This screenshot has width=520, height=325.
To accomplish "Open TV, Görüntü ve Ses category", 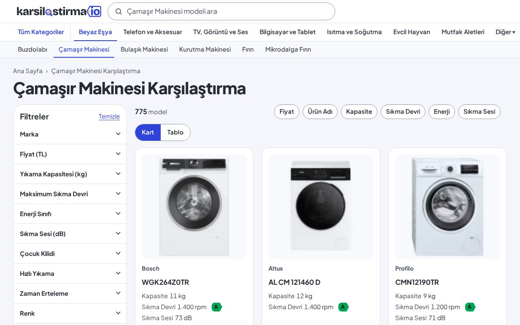I will [221, 32].
